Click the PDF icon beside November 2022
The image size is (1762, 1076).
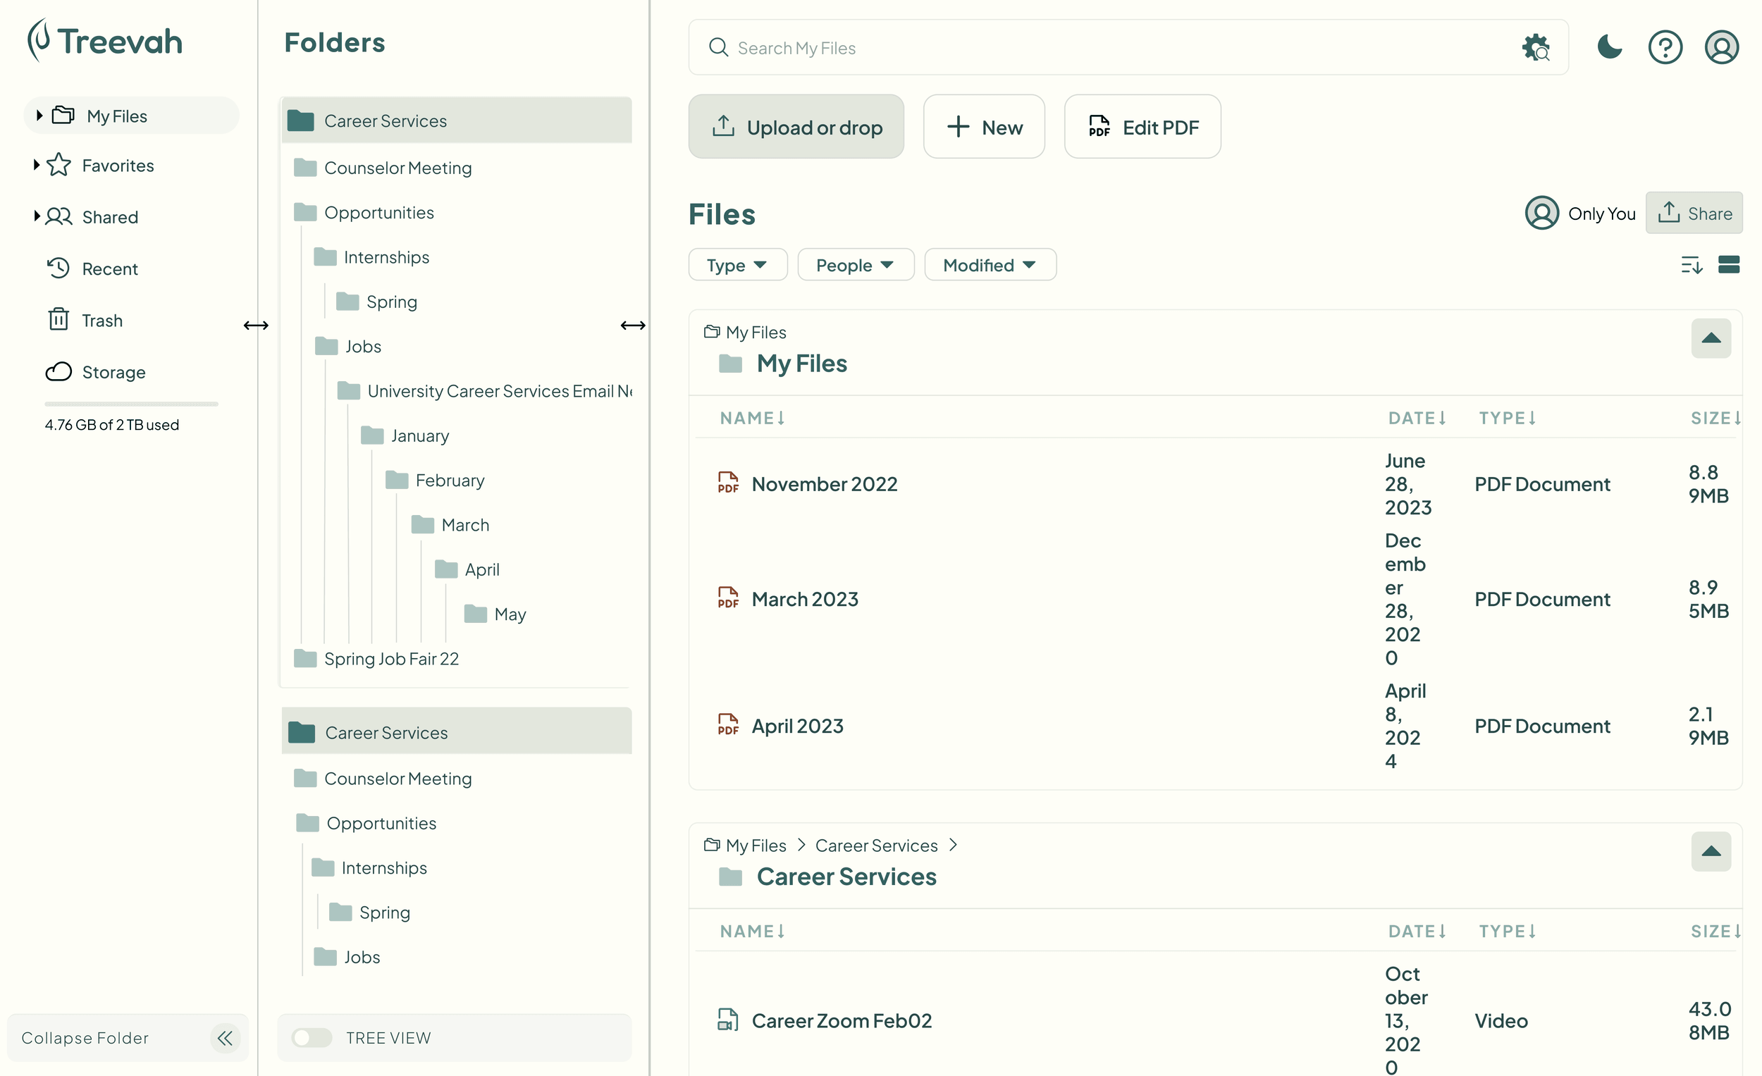[x=728, y=483]
